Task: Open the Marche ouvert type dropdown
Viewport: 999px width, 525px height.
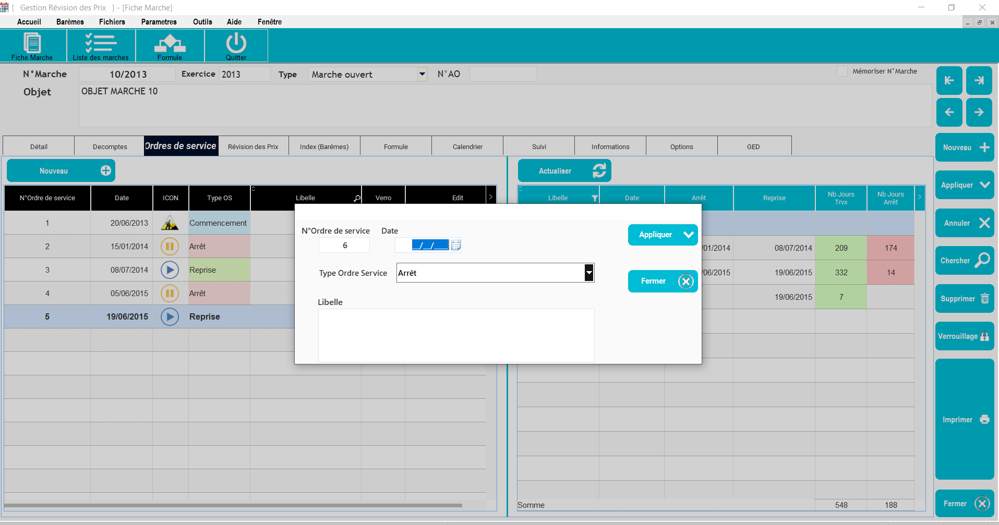Action: [x=422, y=75]
